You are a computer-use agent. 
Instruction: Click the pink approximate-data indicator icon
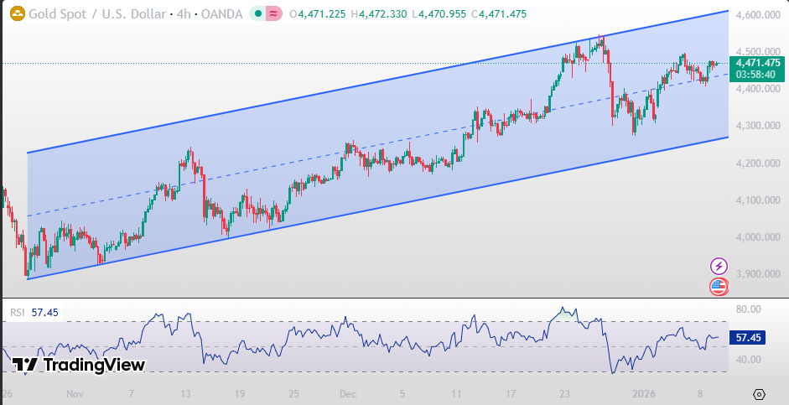point(273,13)
